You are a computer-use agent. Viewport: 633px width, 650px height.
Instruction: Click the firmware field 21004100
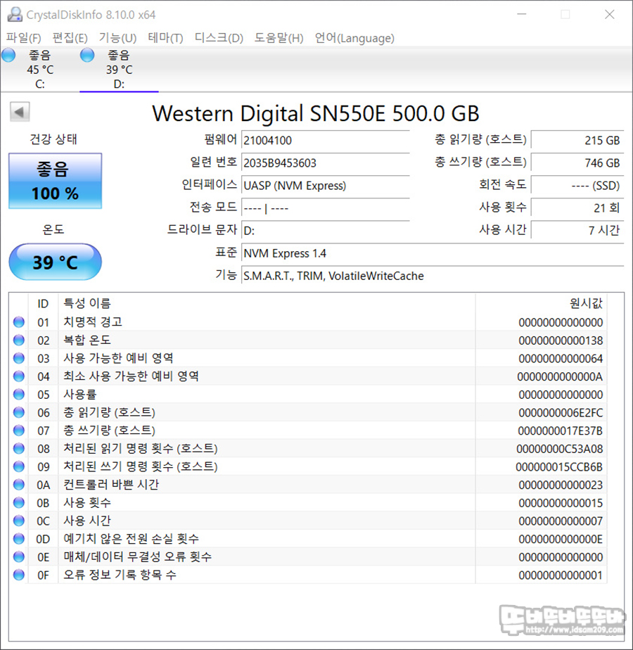point(326,140)
